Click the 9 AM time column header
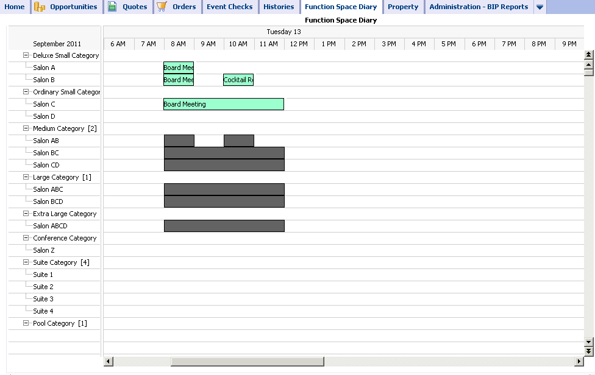 click(x=208, y=43)
